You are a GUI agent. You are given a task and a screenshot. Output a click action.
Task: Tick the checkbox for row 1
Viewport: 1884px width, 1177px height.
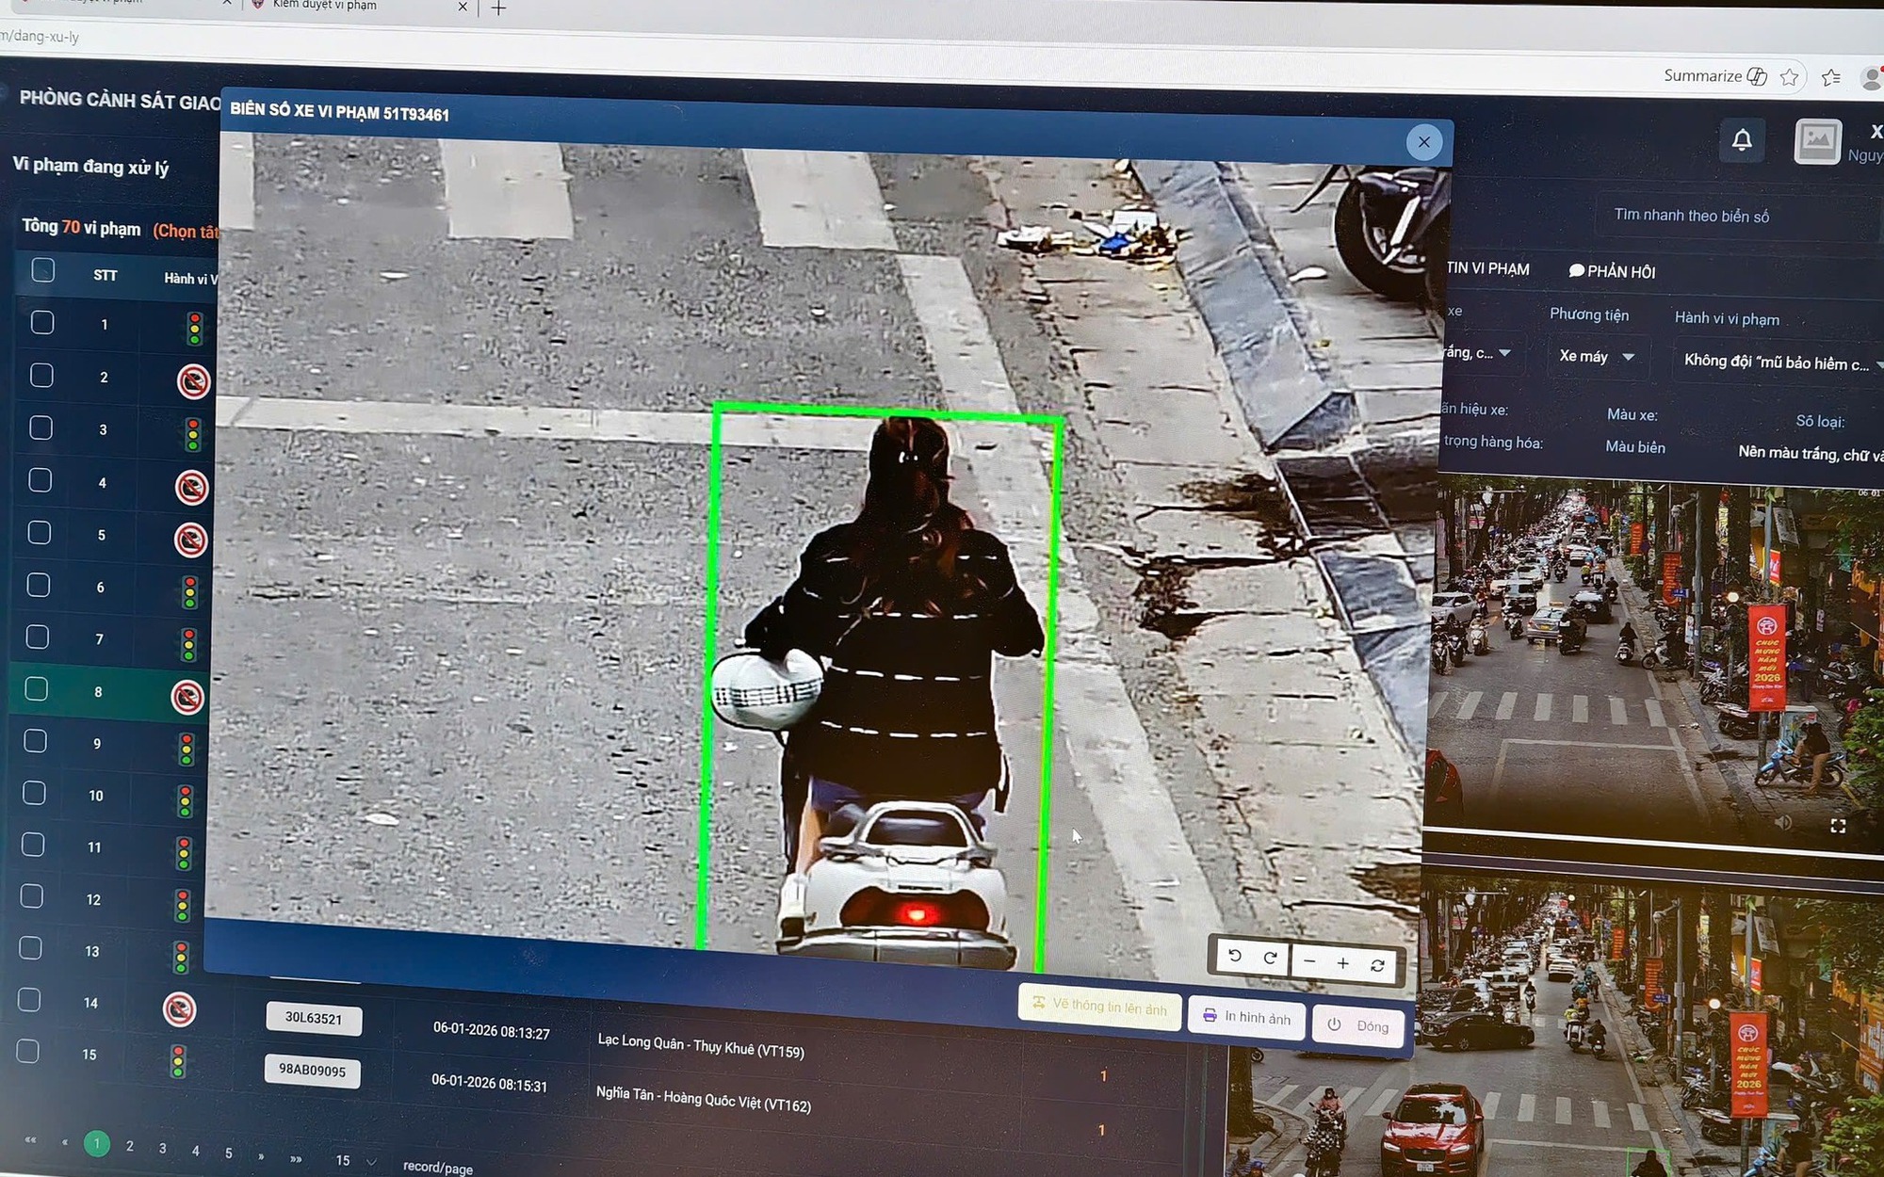coord(42,323)
